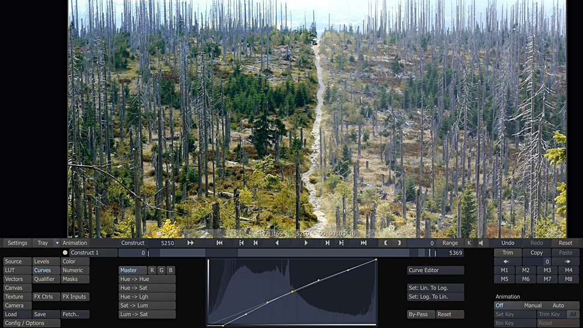This screenshot has width=583, height=328.
Task: Open the Fetch.. menu
Action: (75, 314)
